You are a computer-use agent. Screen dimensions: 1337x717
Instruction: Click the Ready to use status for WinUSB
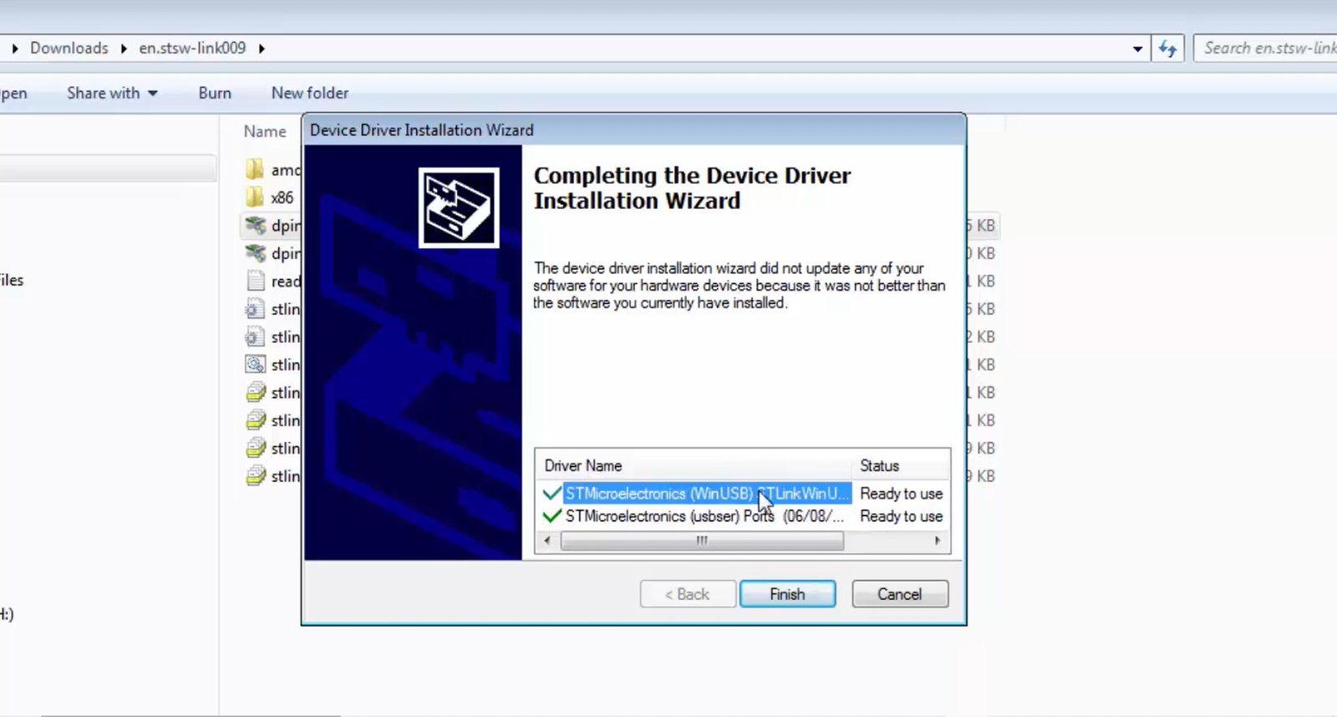pyautogui.click(x=901, y=494)
